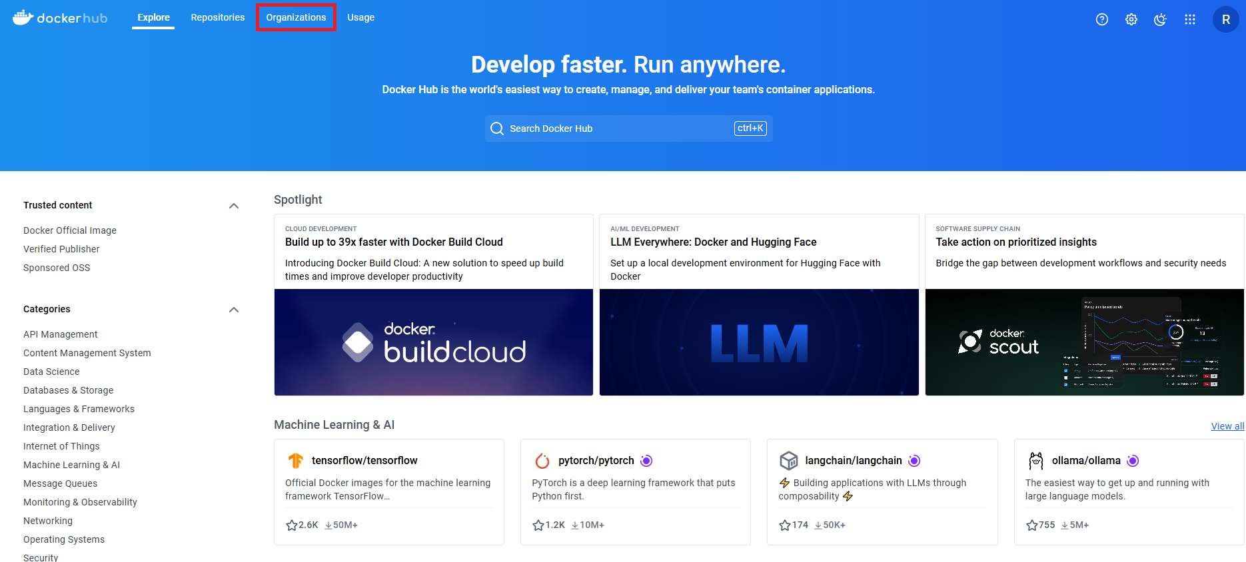Click the langchain star count icon

[785, 525]
